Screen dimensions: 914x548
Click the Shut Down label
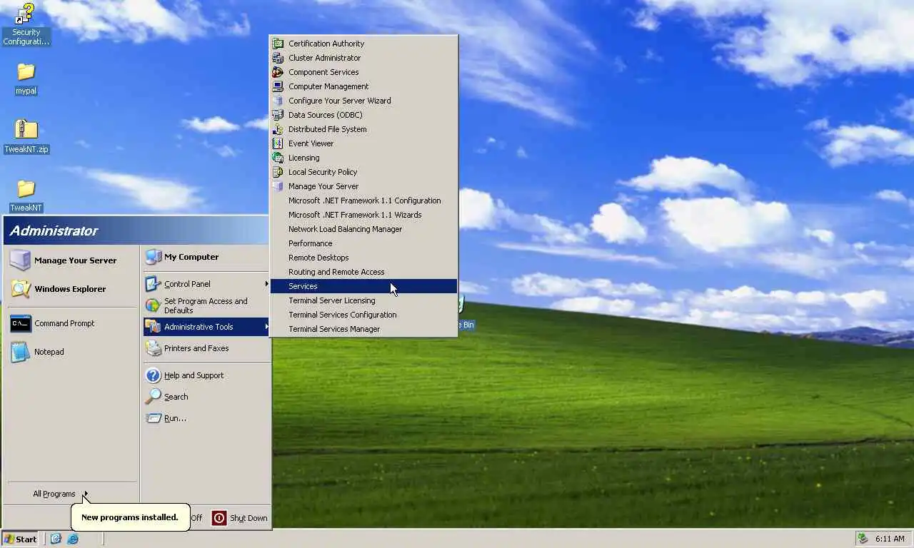[x=248, y=518]
